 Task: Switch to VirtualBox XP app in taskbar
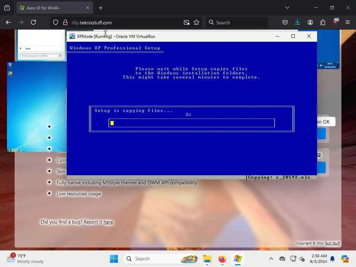pos(237,259)
